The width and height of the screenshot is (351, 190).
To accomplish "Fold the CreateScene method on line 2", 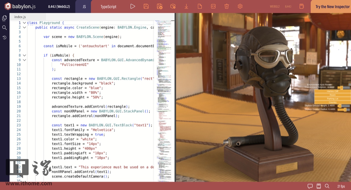I will click(x=24, y=27).
